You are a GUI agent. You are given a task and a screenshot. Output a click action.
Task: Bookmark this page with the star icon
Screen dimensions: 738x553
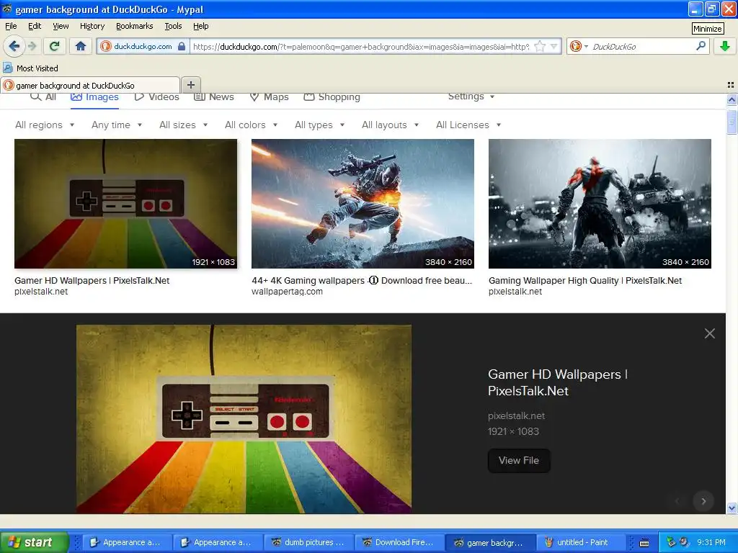[x=540, y=46]
